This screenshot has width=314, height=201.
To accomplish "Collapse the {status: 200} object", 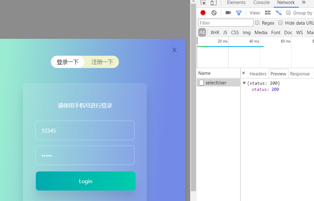I will coord(244,83).
